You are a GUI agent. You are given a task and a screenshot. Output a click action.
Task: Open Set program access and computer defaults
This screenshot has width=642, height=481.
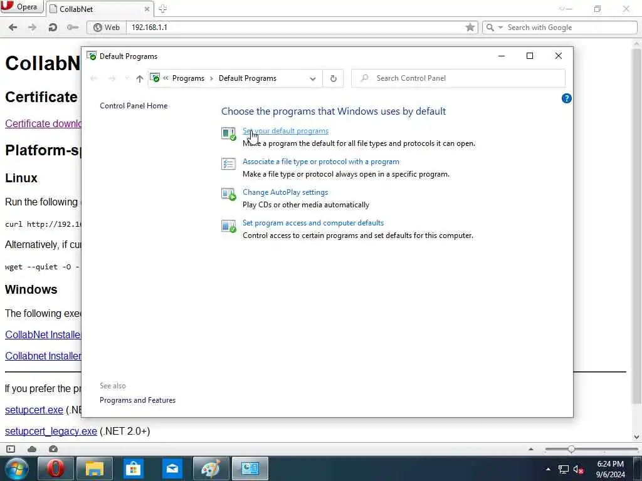point(313,223)
